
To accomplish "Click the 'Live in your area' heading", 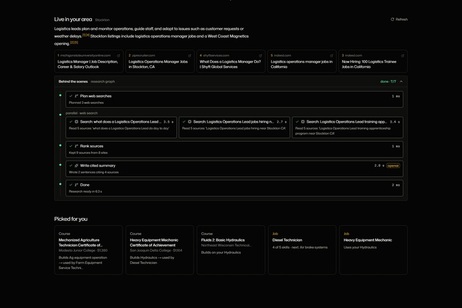I will pos(73,20).
